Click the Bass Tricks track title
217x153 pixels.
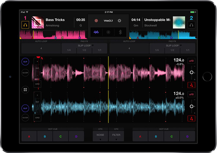click(x=55, y=20)
